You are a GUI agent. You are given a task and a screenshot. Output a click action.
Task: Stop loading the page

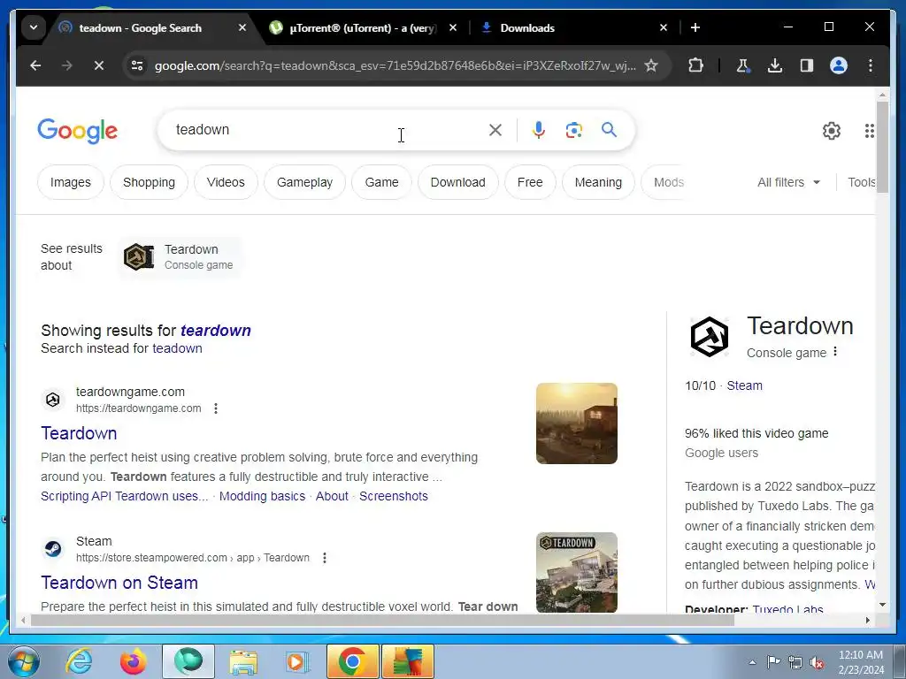[99, 65]
